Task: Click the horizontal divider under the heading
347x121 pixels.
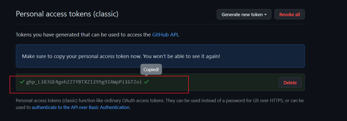Action: coord(160,24)
